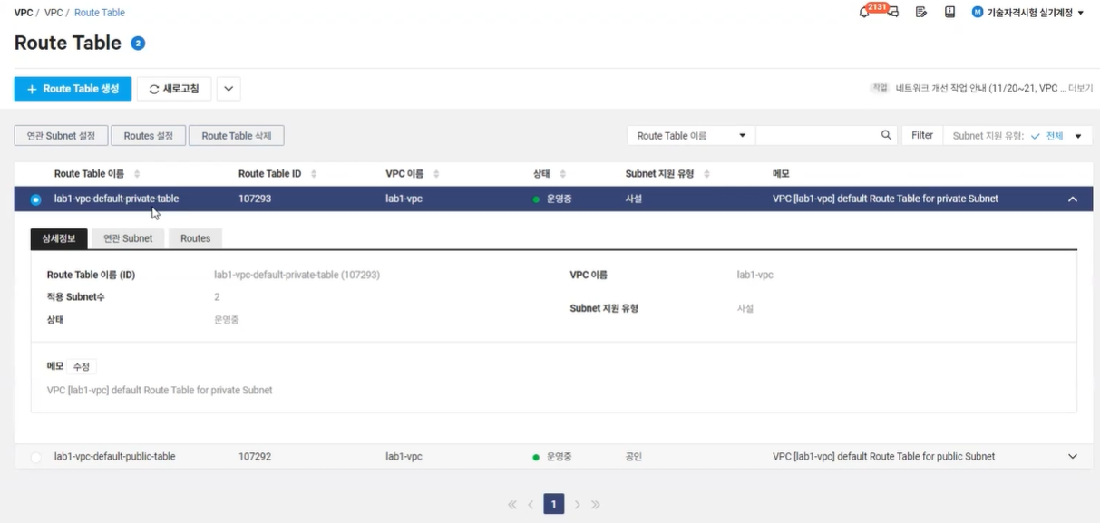Select lab1-vpc-default-public-table radio button
The image size is (1100, 523).
pyautogui.click(x=36, y=458)
